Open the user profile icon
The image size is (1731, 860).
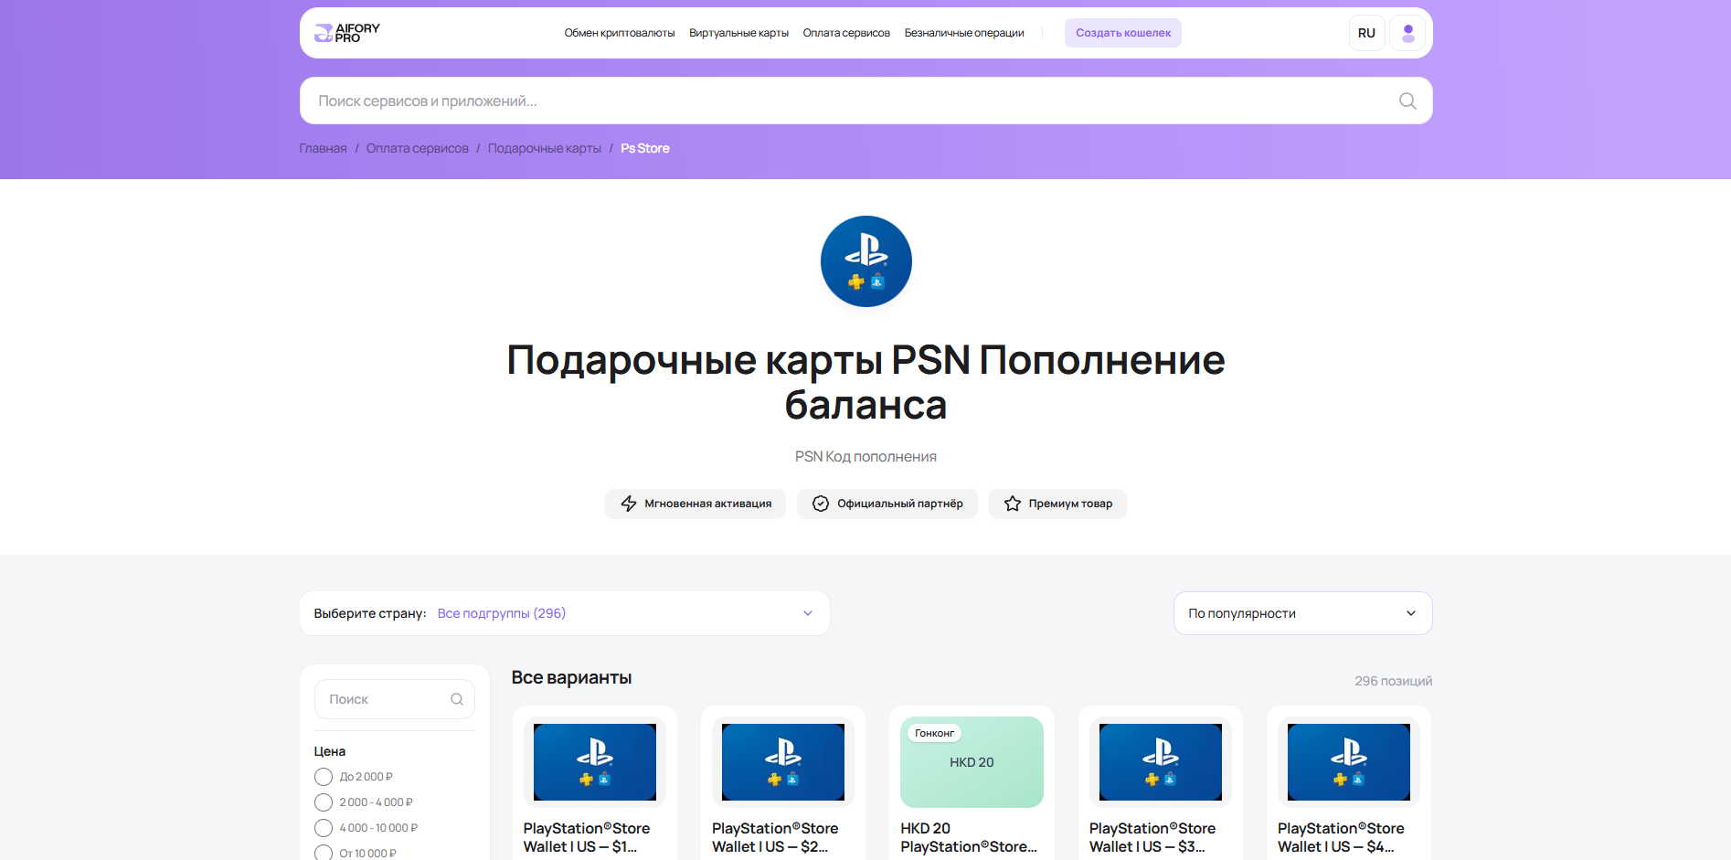[1407, 33]
